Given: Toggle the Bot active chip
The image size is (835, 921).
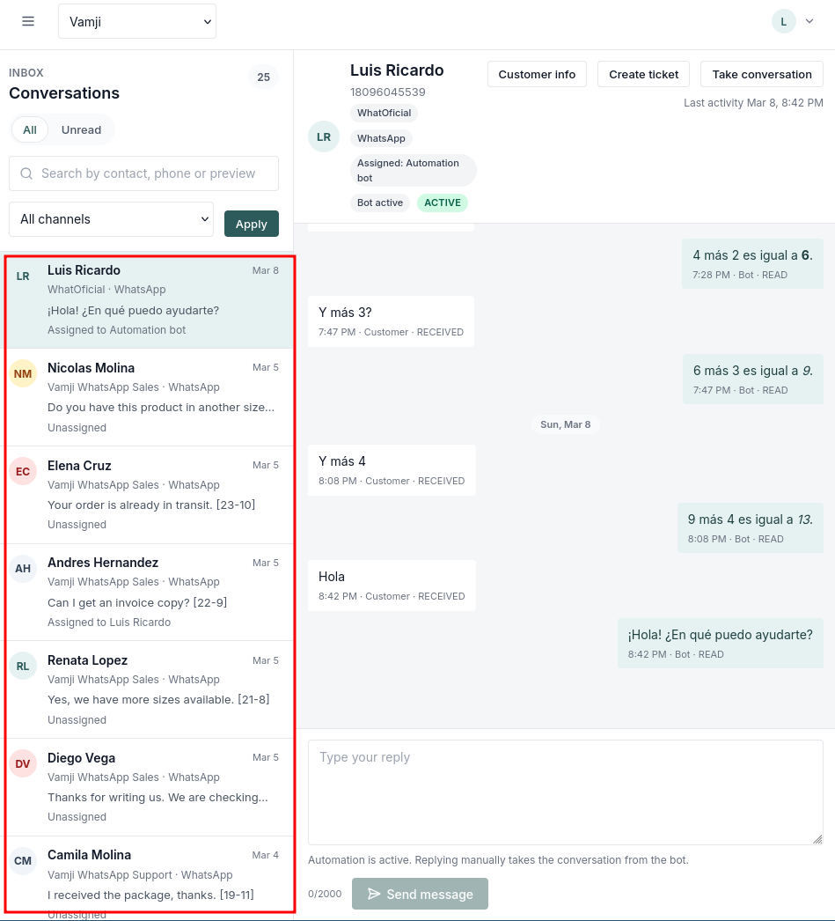Looking at the screenshot, I should tap(379, 203).
